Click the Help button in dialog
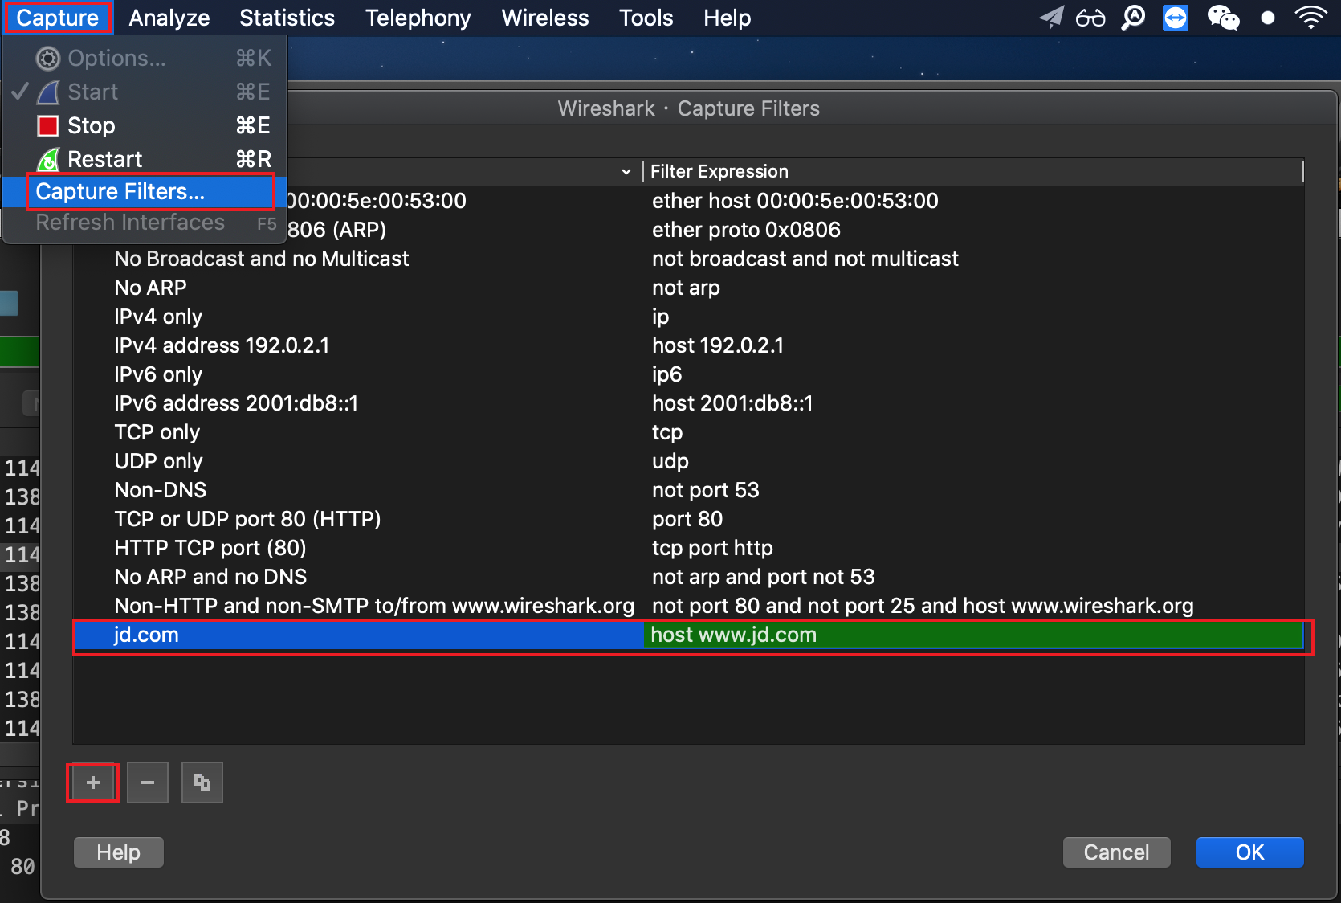The width and height of the screenshot is (1341, 903). (119, 852)
